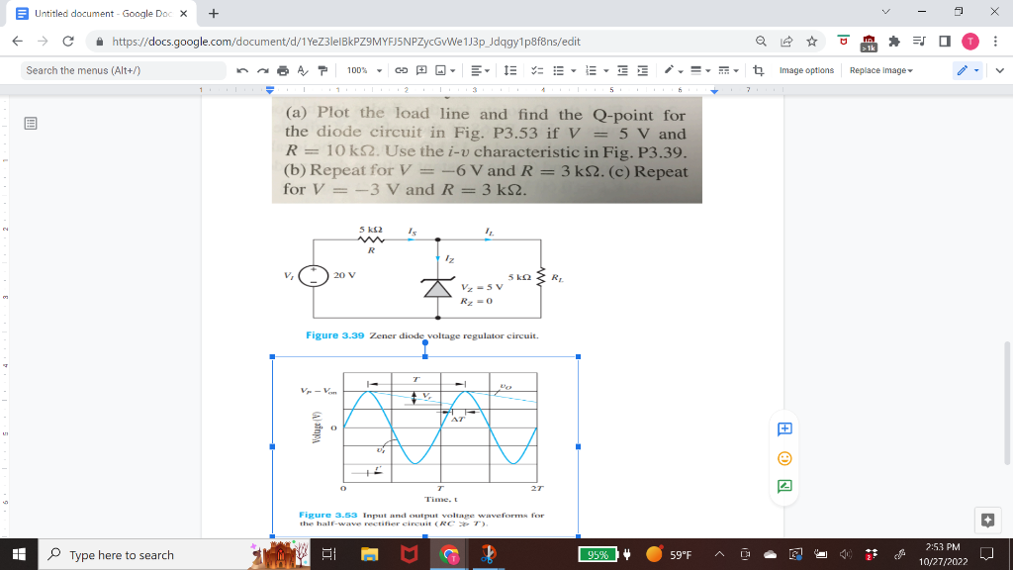Open Chrome three-dot menu
This screenshot has width=1013, height=570.
(995, 42)
